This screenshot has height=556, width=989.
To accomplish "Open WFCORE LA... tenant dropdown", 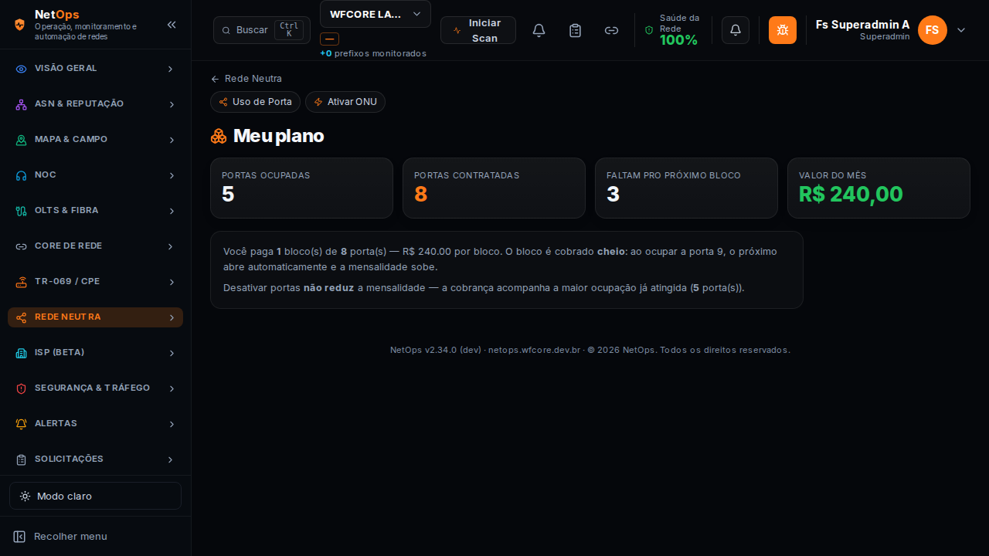I will pos(376,14).
